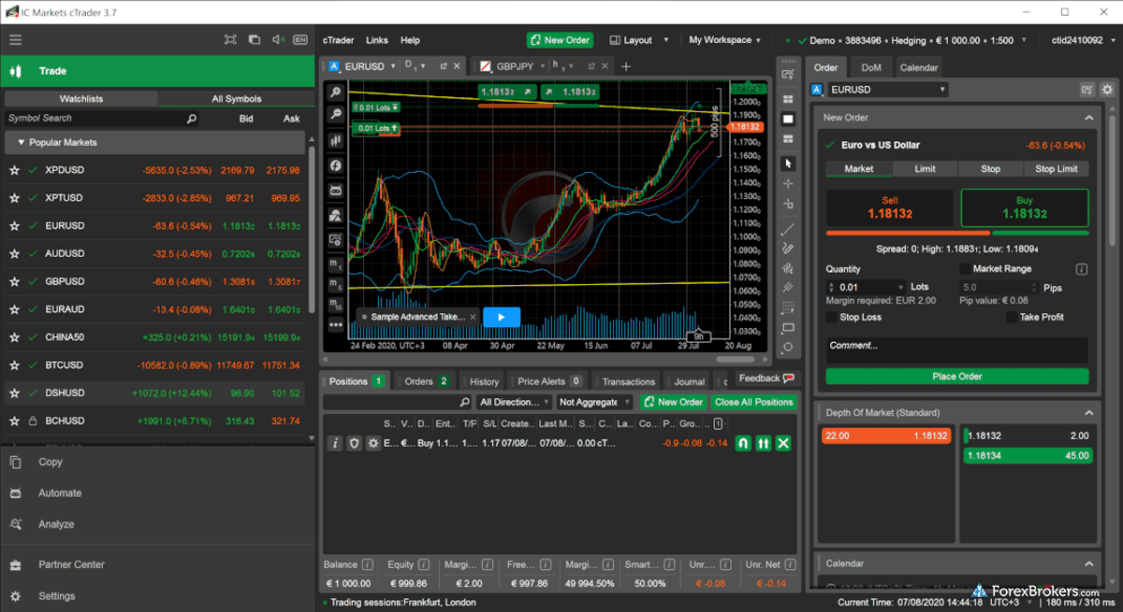Zoom out on the EURUSD chart

335,115
